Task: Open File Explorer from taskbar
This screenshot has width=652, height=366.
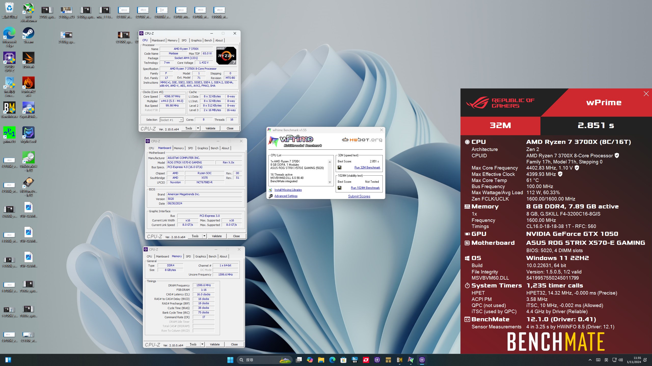Action: click(x=321, y=360)
